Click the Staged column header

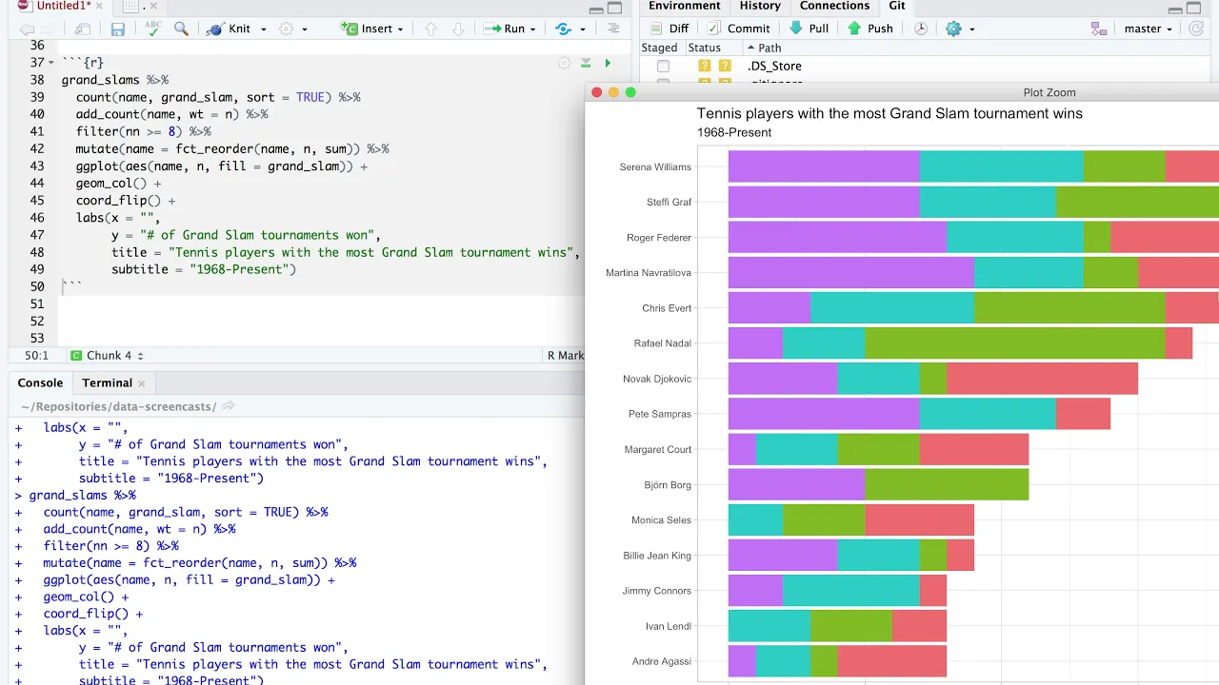pos(659,48)
